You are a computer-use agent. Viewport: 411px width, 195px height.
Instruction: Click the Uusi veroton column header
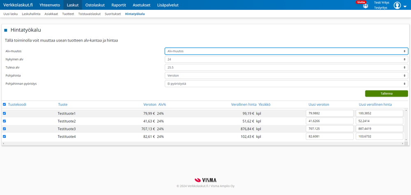tap(319, 104)
